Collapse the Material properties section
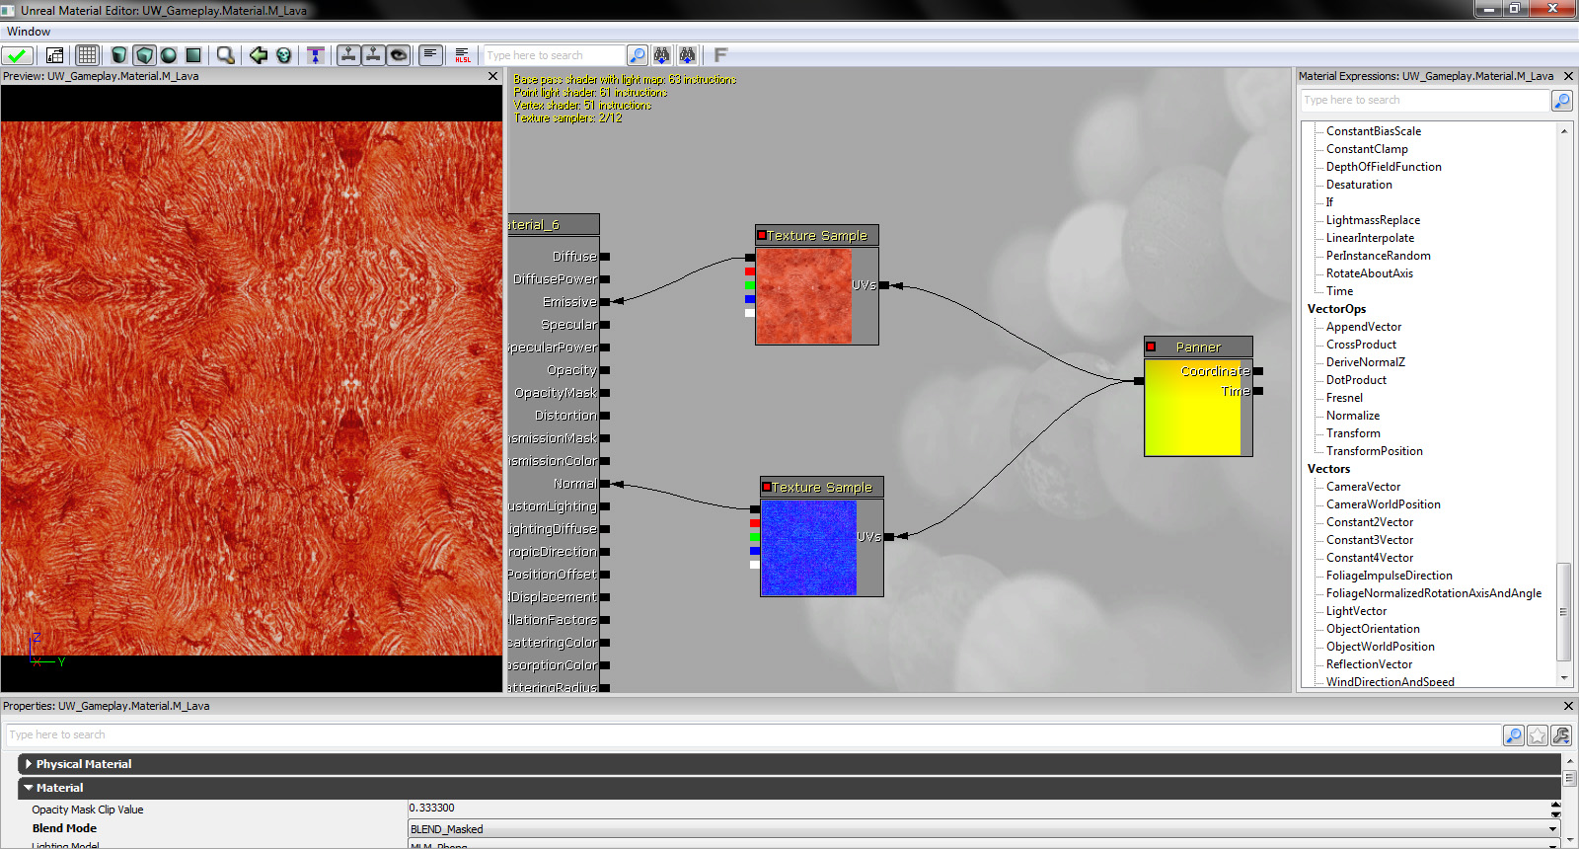The image size is (1579, 849). pos(29,788)
